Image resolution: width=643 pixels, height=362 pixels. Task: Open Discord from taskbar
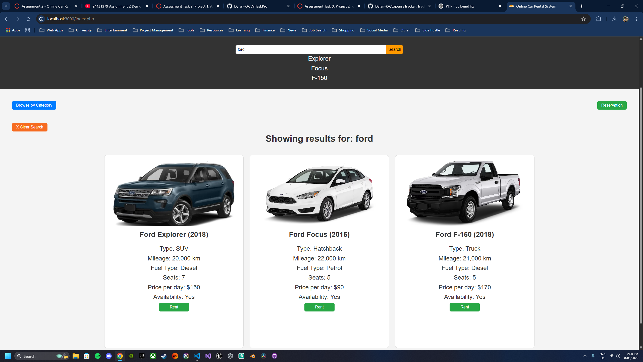[109, 356]
